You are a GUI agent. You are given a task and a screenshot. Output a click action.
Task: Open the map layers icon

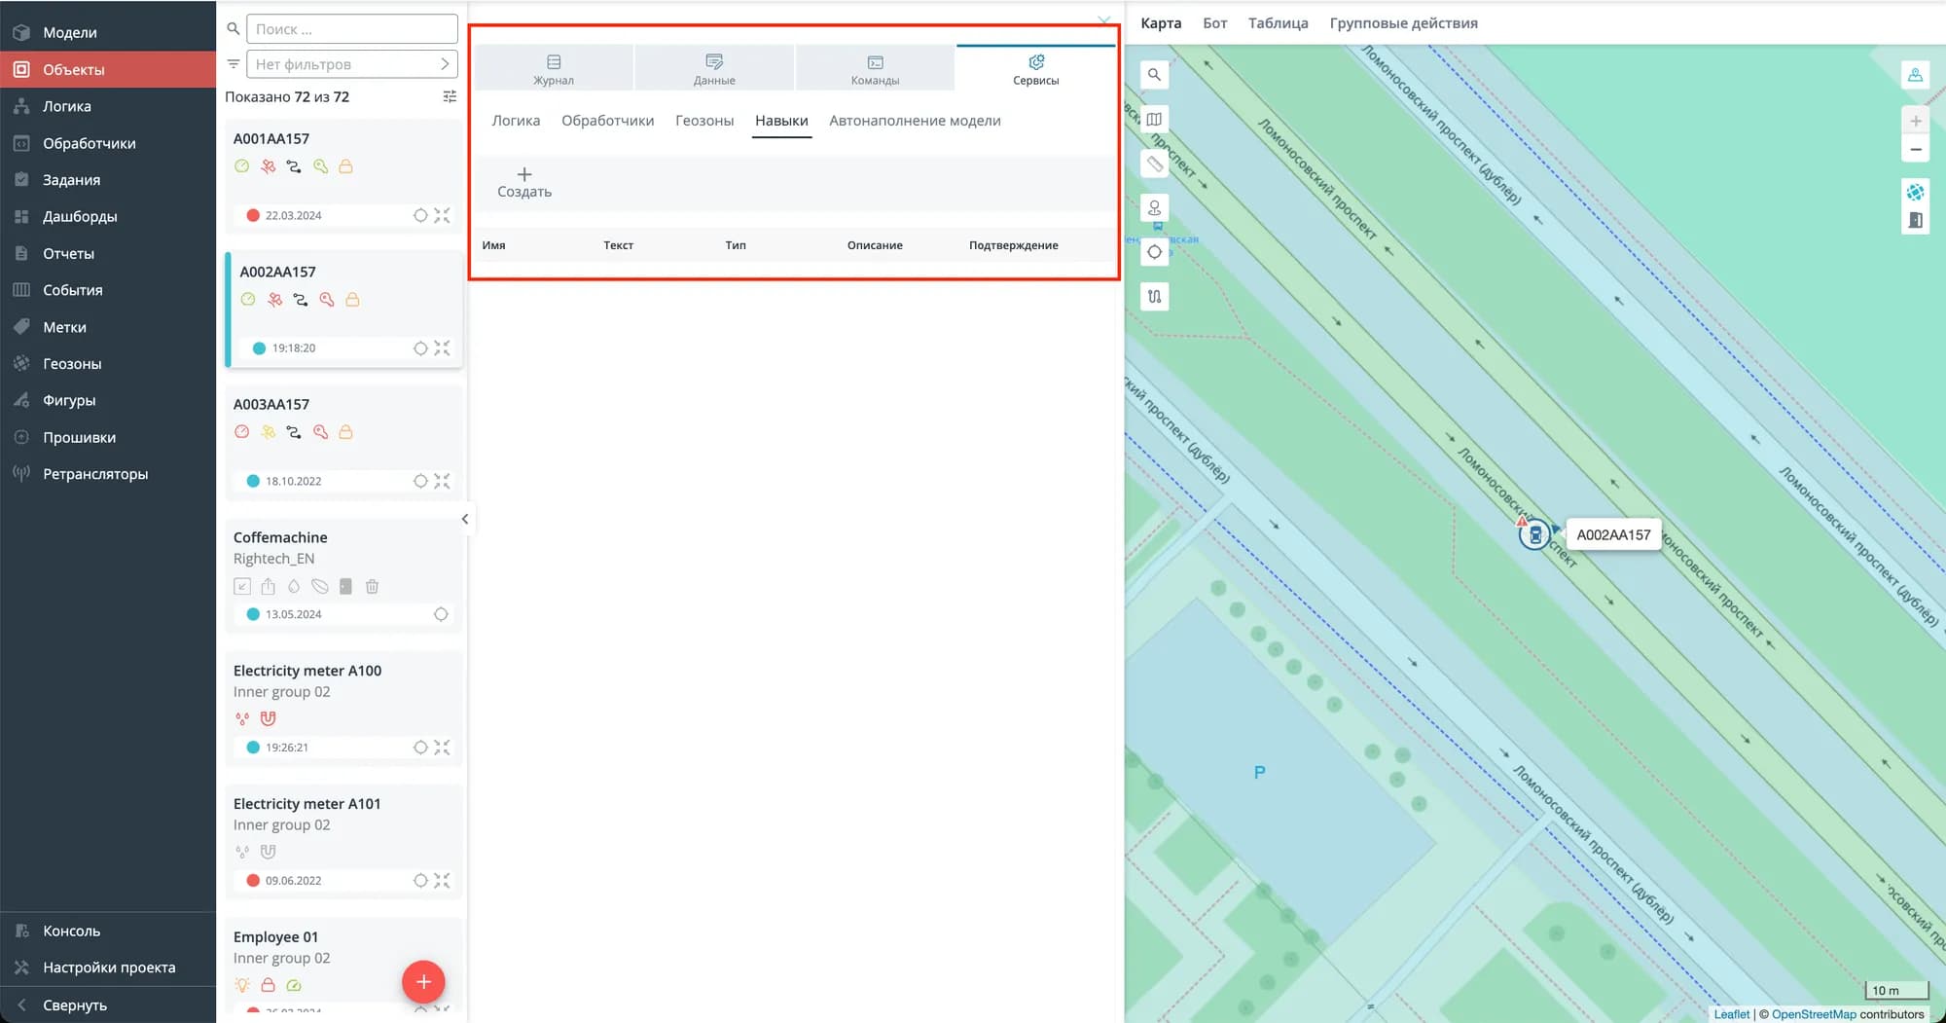click(x=1154, y=120)
